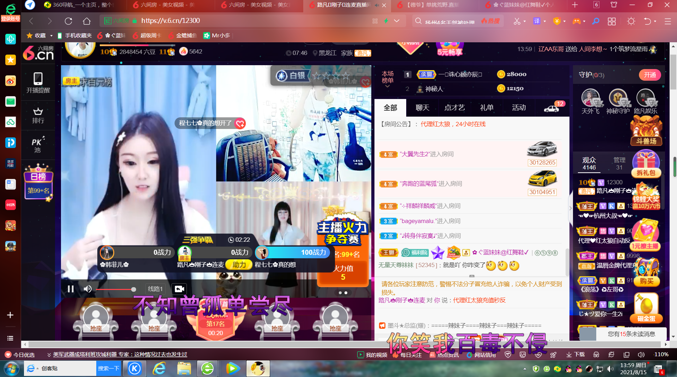Open the 1元撩主播 heart promo icon
The image size is (677, 377).
tap(645, 235)
